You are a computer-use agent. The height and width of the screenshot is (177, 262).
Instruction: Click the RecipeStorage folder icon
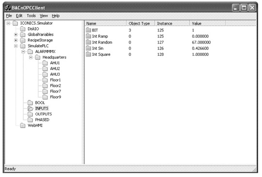[23, 40]
